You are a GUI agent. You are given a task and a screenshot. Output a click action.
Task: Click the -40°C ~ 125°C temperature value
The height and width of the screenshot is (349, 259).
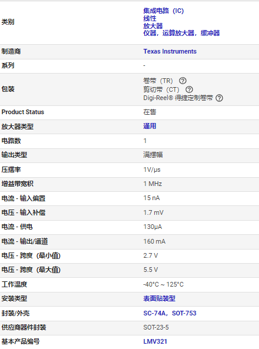163,284
